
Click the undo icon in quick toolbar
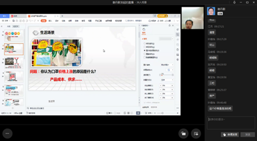[30, 21]
